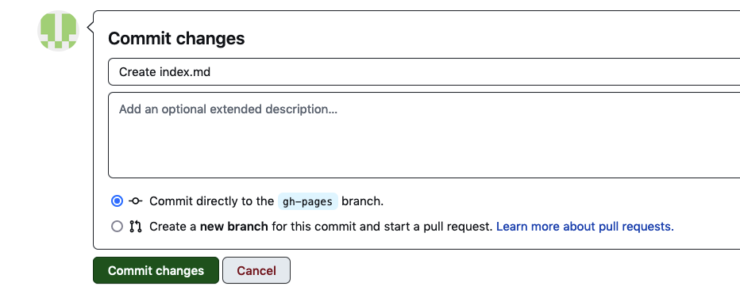Image resolution: width=740 pixels, height=294 pixels.
Task: Click the pull request icon beside second option
Action: pos(136,227)
